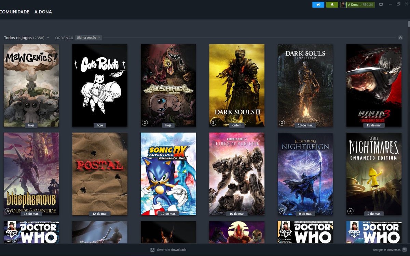
Task: Click the badge number 3 on Dark Souls III
Action: pos(213,123)
